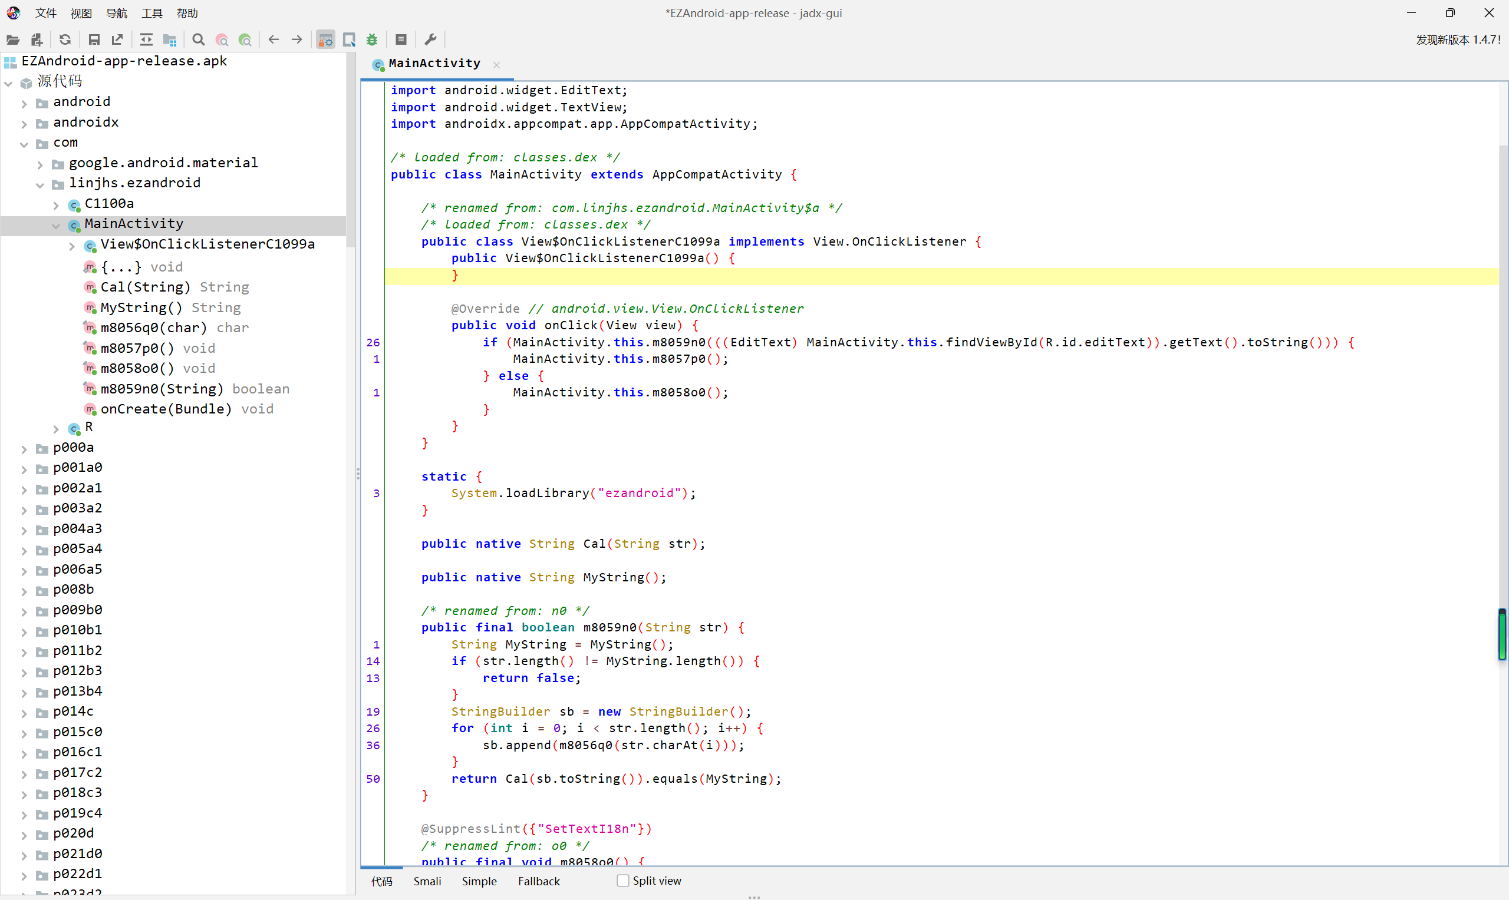
Task: Expand the C1100a class node
Action: [x=56, y=206]
